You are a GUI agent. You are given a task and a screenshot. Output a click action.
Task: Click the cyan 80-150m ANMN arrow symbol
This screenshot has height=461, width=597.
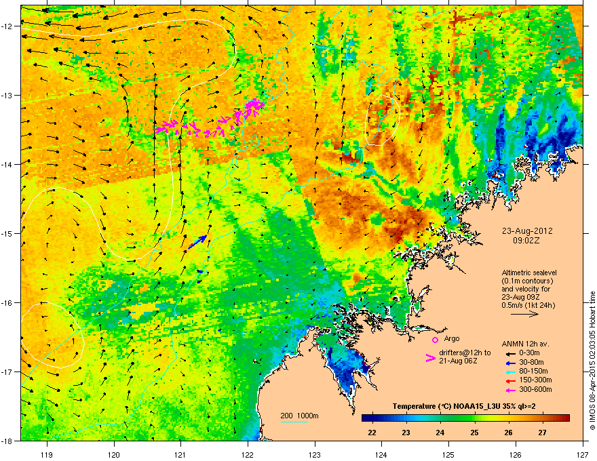pyautogui.click(x=511, y=372)
